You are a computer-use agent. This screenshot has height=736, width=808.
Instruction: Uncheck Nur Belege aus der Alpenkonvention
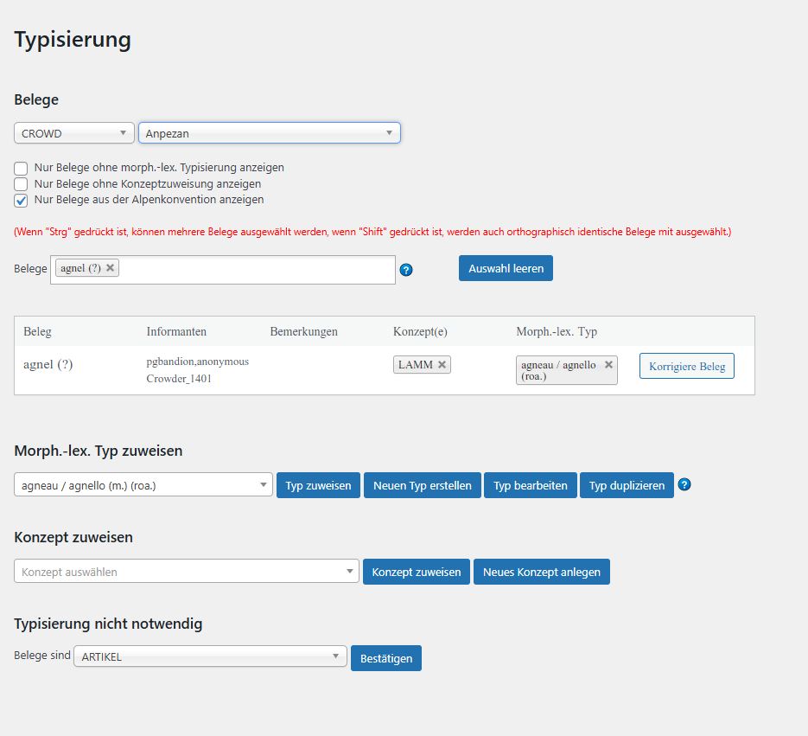point(21,201)
